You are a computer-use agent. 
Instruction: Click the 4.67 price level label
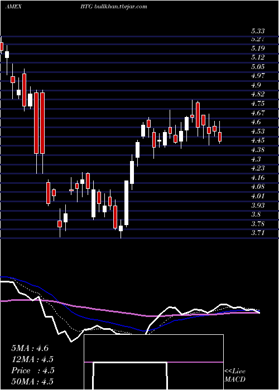point(258,113)
